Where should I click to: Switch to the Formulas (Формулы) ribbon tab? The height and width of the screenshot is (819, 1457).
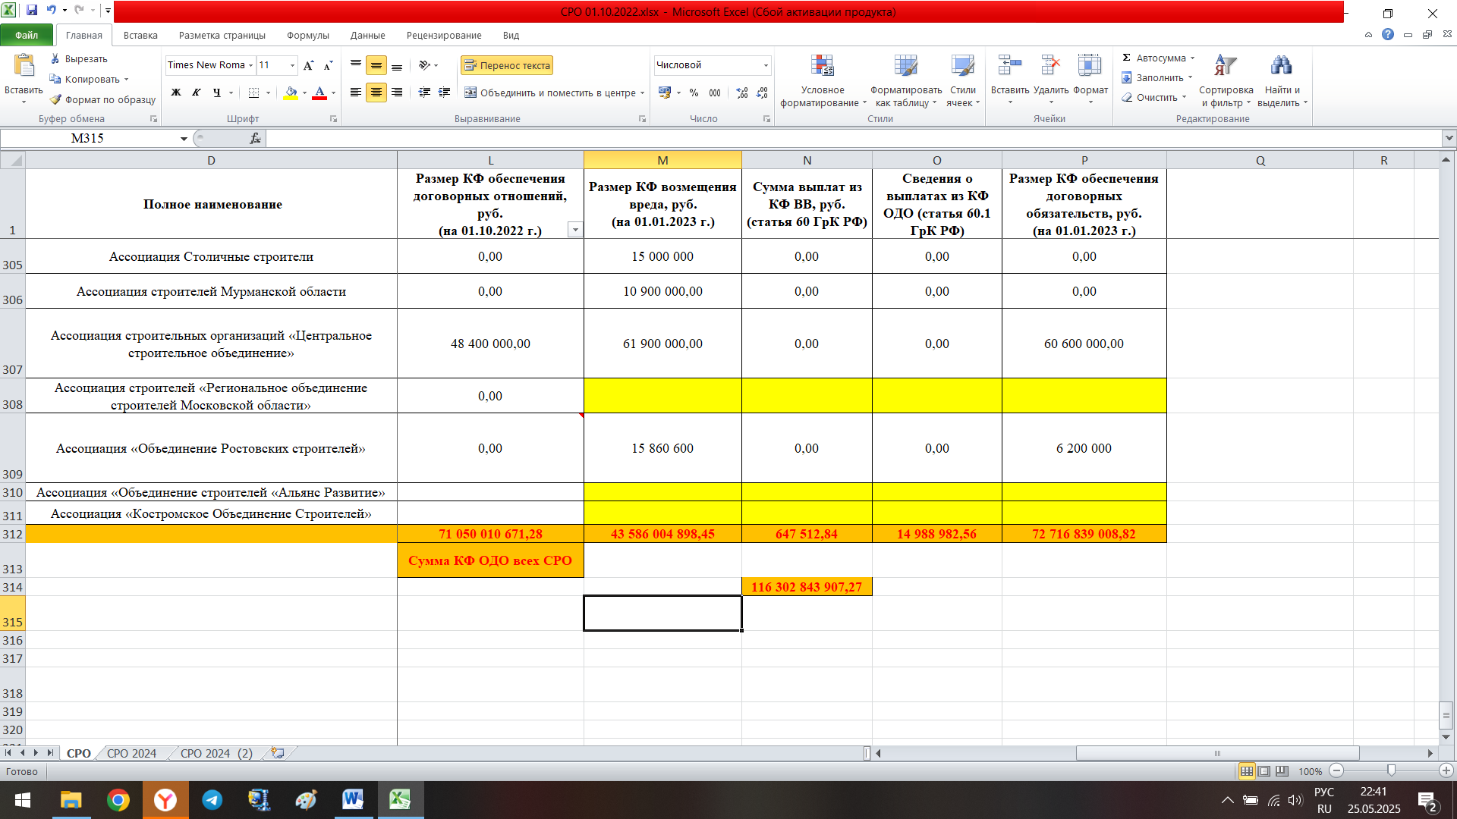coord(308,35)
